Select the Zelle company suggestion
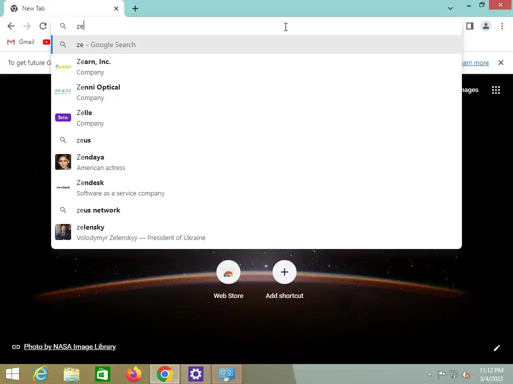 tap(256, 117)
